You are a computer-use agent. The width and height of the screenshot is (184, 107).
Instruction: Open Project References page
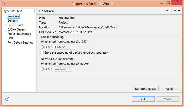click(x=19, y=34)
